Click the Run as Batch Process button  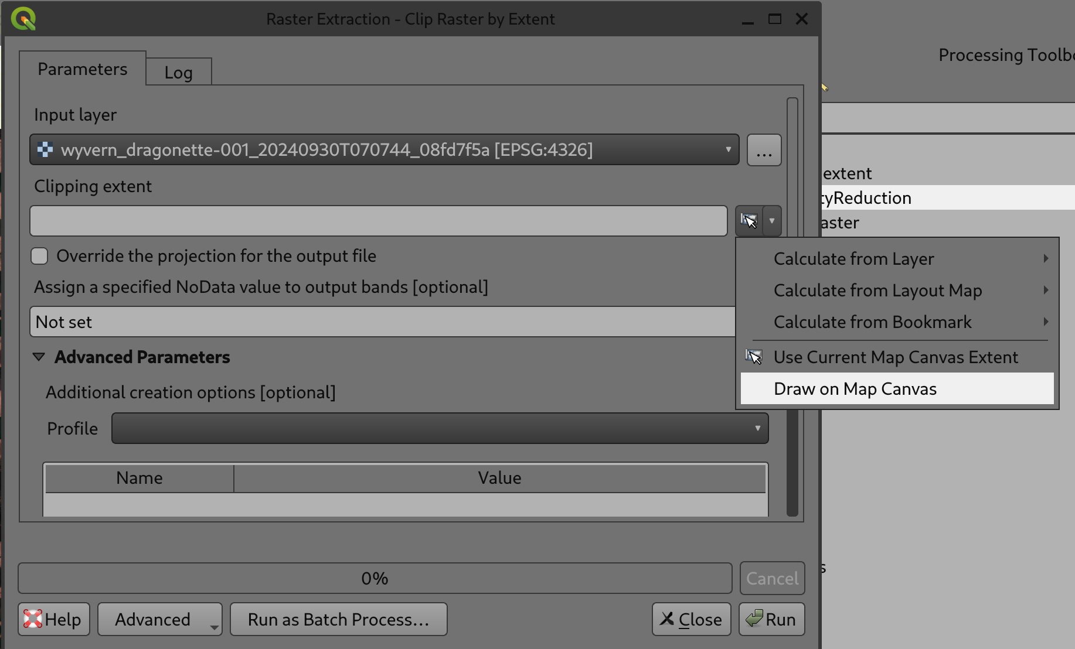338,619
